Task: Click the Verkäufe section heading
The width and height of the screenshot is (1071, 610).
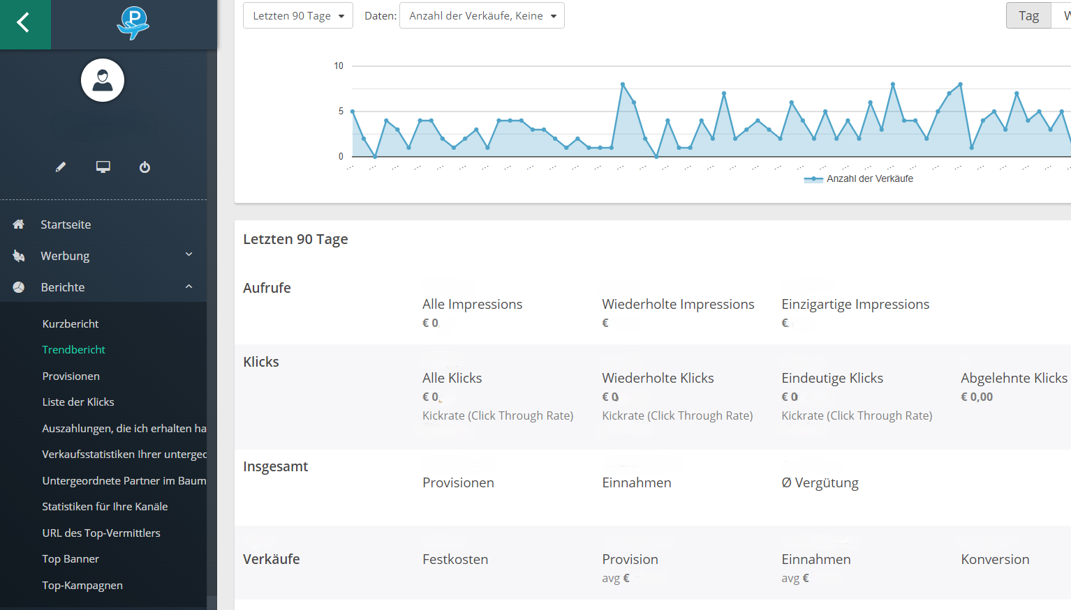Action: [x=271, y=559]
